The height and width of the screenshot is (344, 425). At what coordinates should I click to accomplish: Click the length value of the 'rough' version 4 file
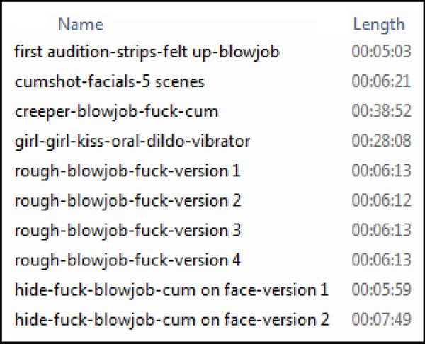(381, 260)
